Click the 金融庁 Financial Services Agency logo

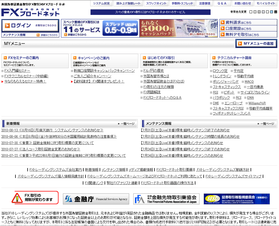[x=96, y=199]
